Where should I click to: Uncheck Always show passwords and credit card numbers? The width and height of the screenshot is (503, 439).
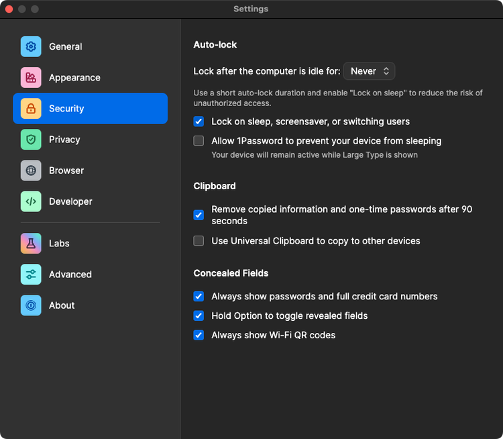(199, 296)
